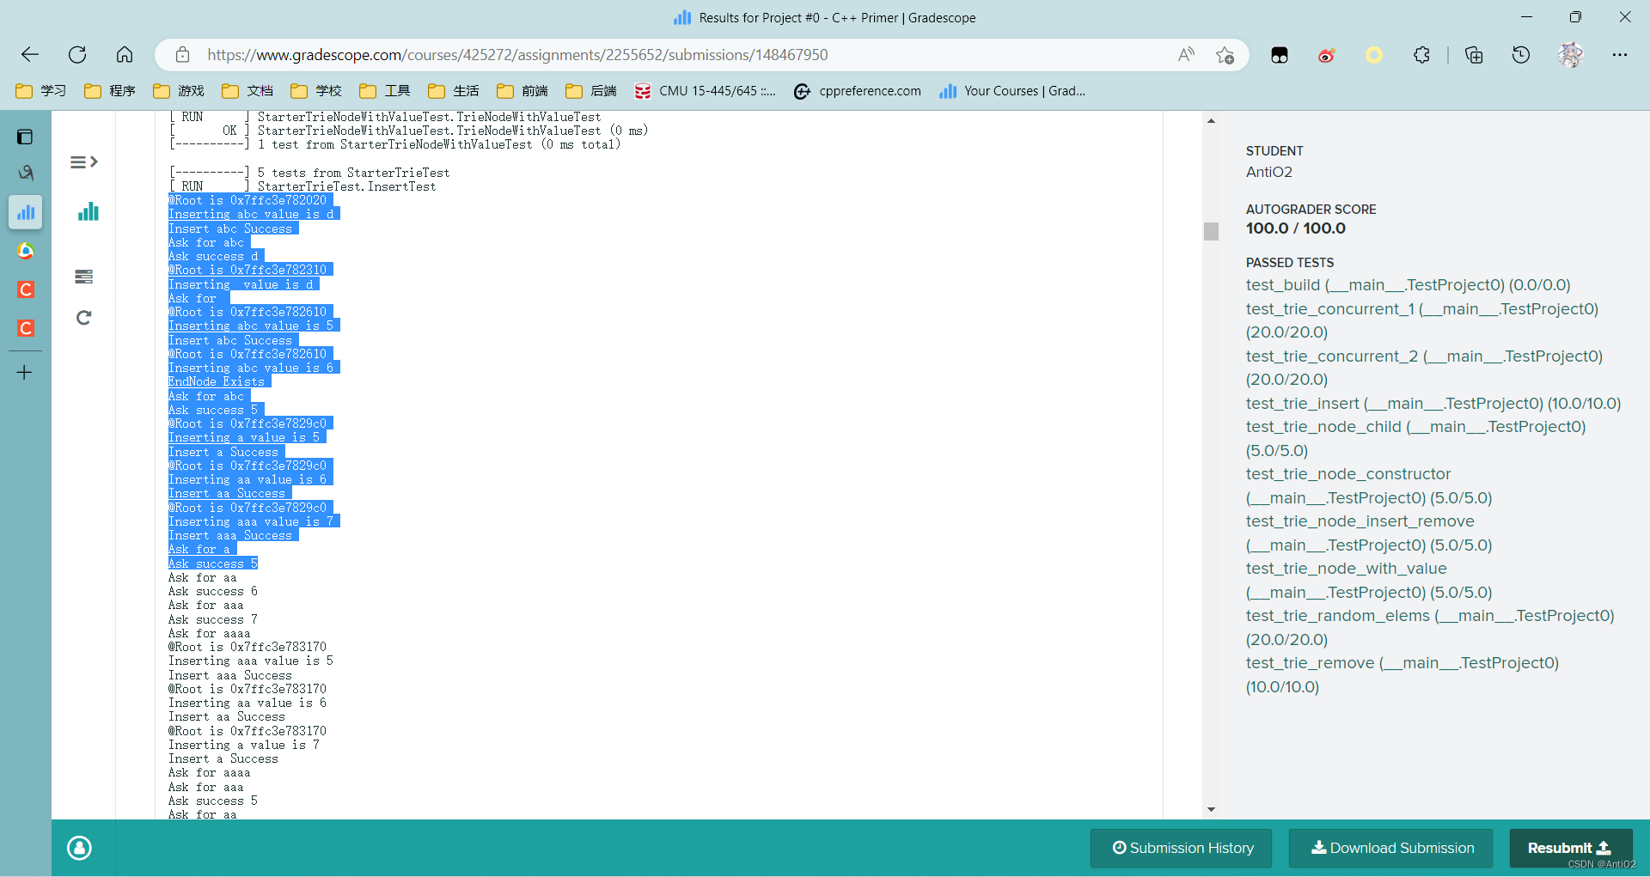Open browser history clock icon
1650x877 pixels.
pyautogui.click(x=1520, y=55)
